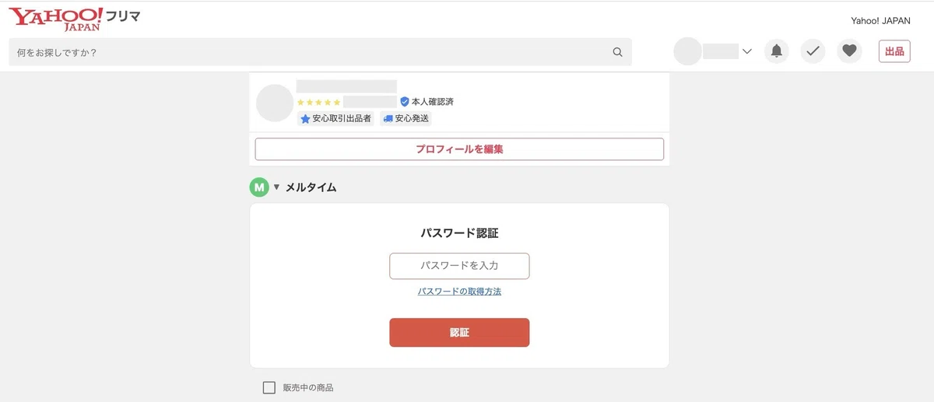Screen dimensions: 934x402
Task: Toggle the 販売中の商品 checkbox
Action: [269, 387]
